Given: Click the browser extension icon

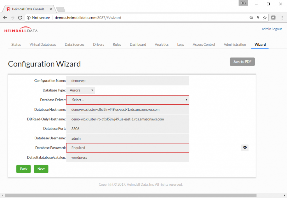Looking at the screenshot, I should coord(273,18).
